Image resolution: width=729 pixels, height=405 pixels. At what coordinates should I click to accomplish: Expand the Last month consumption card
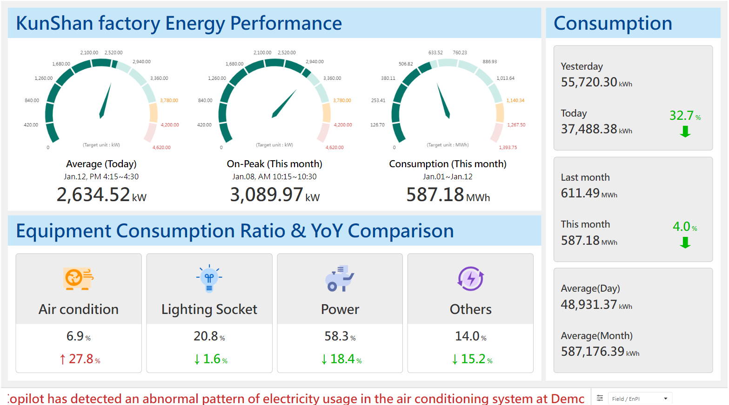(x=633, y=209)
